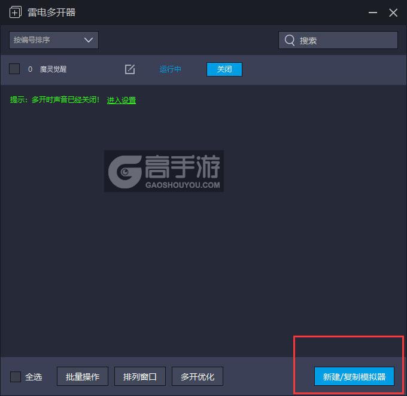Click the search magnifier icon
The width and height of the screenshot is (407, 396).
(x=290, y=40)
